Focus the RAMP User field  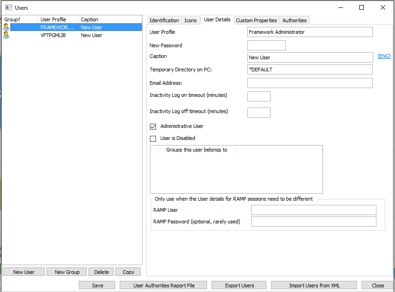point(314,210)
